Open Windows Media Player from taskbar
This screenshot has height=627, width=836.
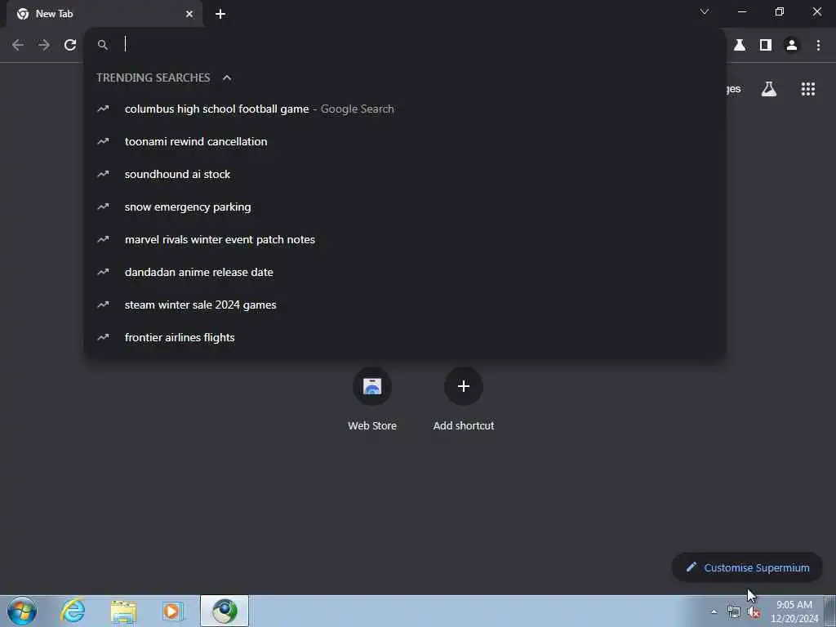click(172, 611)
